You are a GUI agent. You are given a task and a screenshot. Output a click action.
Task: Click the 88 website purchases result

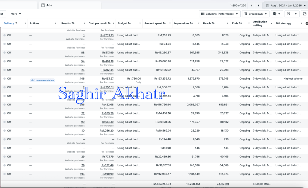pyautogui.click(x=83, y=53)
